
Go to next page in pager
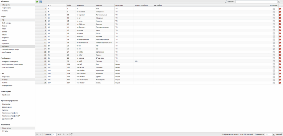[x=64, y=134]
